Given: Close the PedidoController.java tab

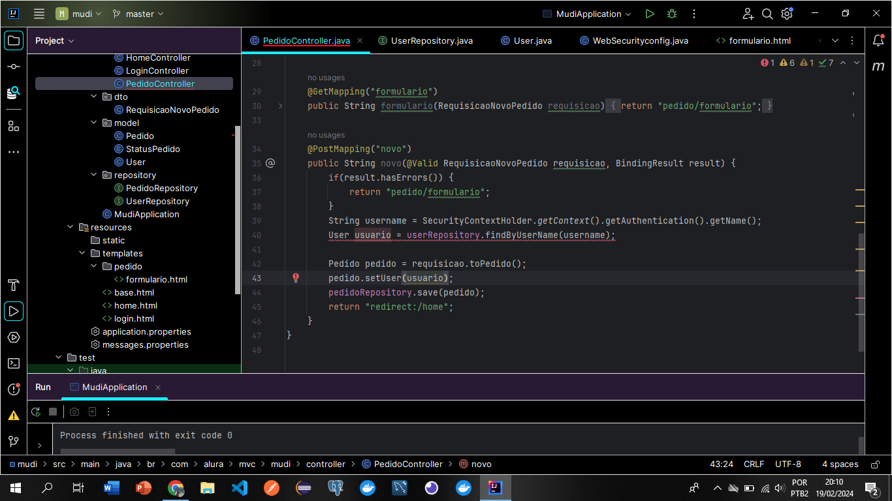Looking at the screenshot, I should (360, 40).
